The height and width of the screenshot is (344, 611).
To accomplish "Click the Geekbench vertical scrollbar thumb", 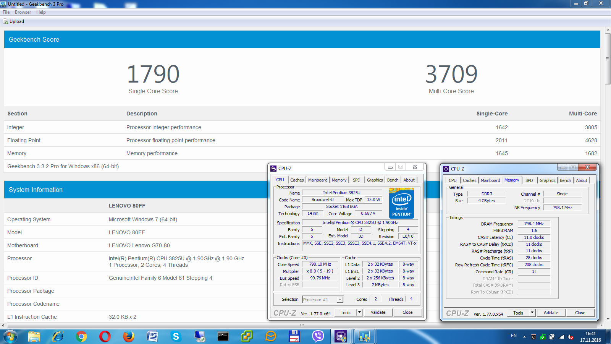I will pos(608,59).
